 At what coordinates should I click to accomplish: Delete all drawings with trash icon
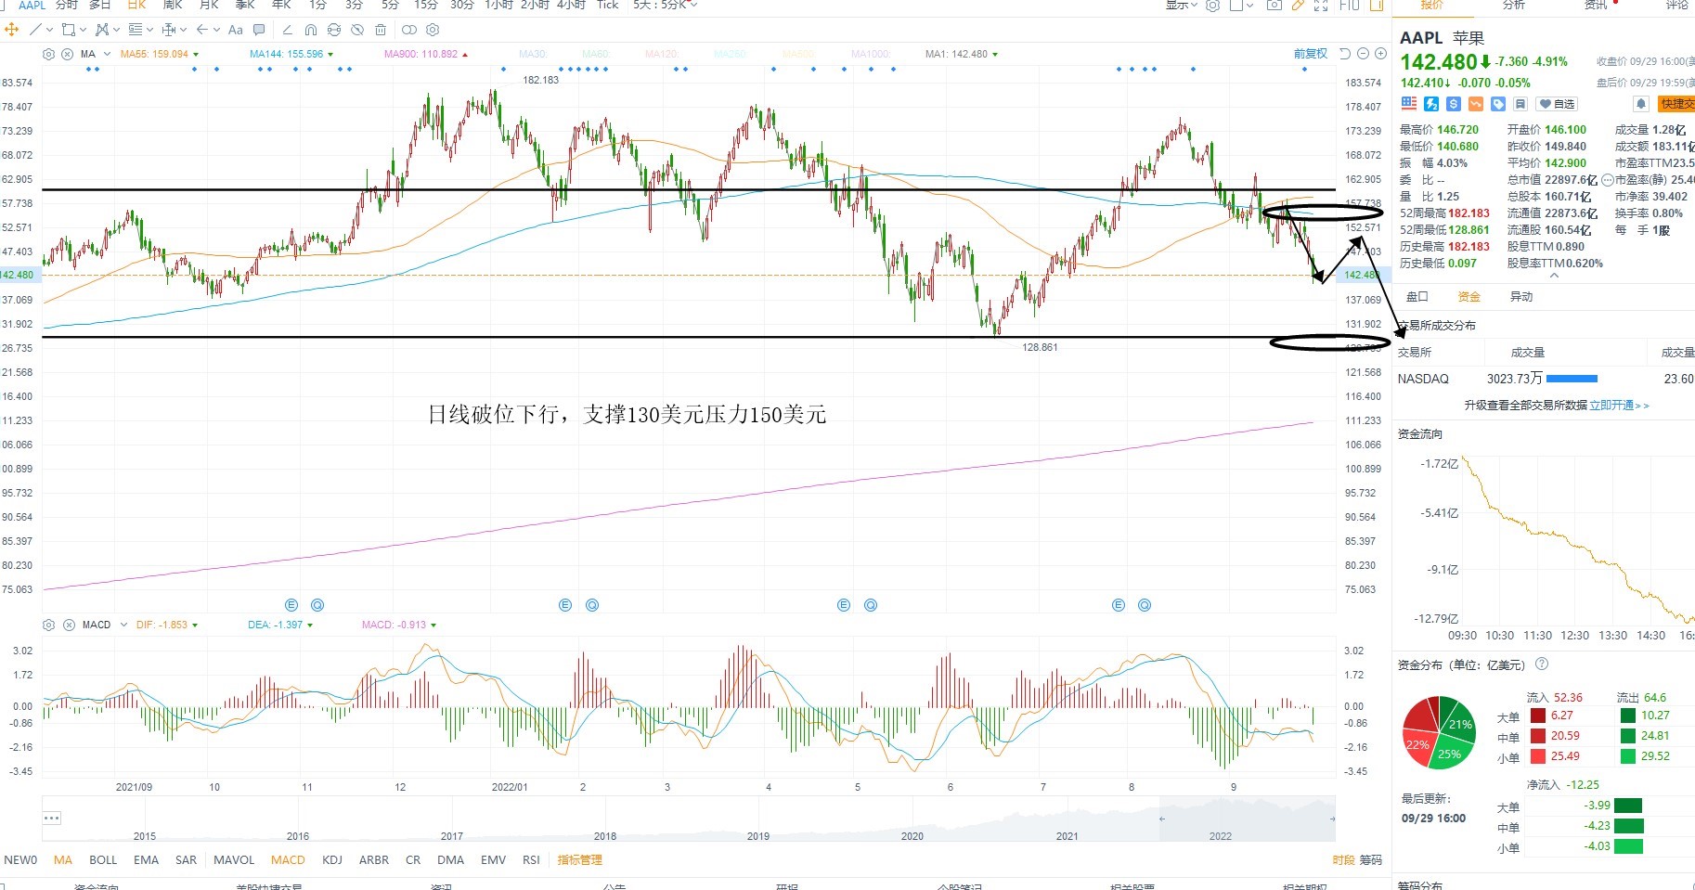coord(381,30)
